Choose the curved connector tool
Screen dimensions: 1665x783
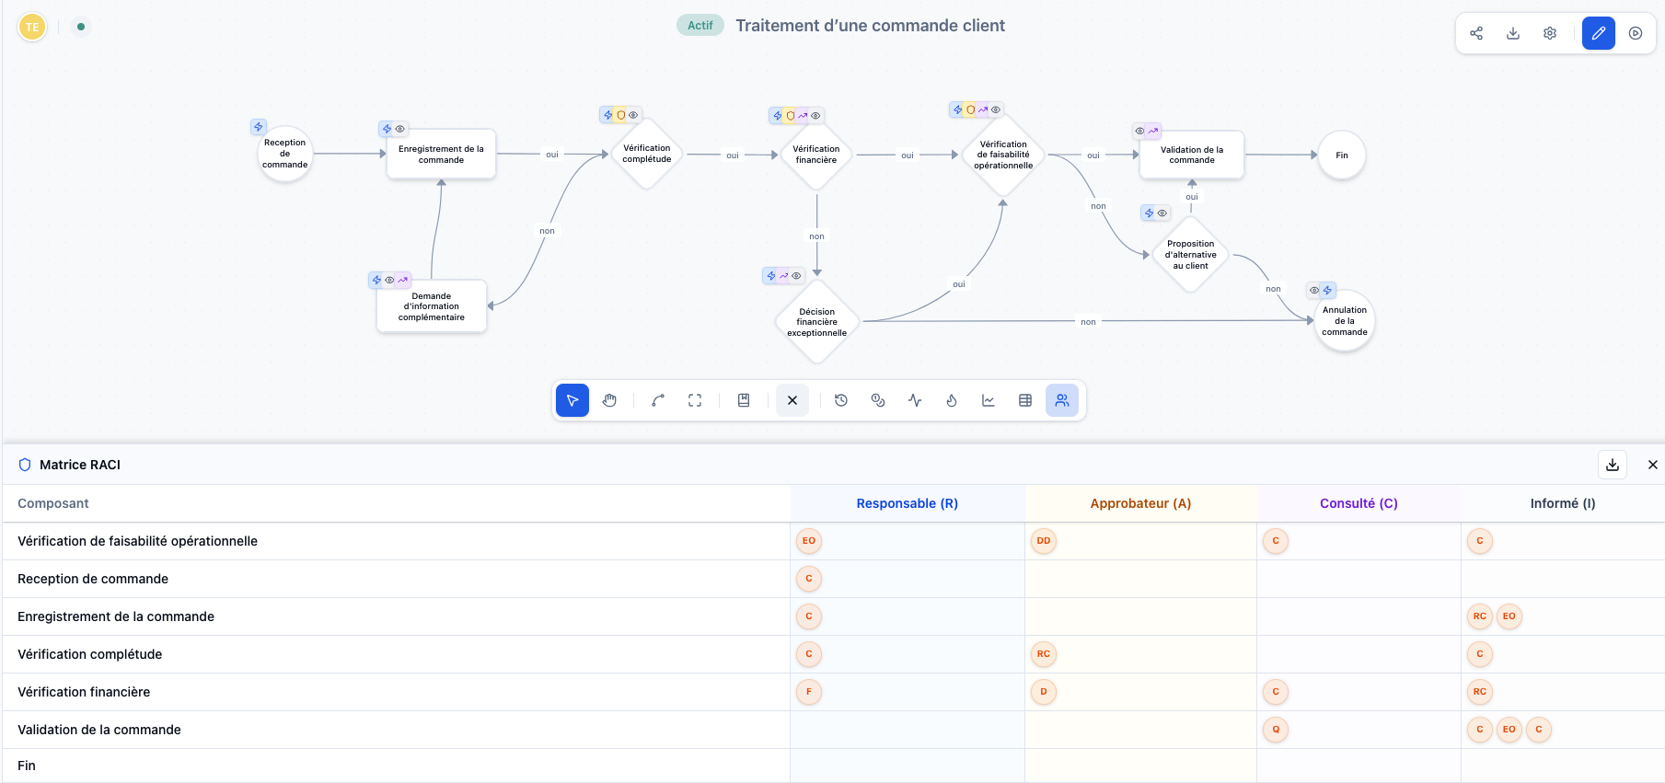[658, 400]
